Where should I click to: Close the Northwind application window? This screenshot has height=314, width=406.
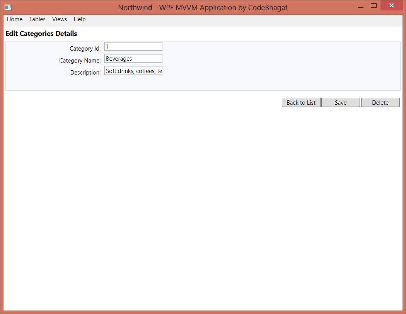391,6
